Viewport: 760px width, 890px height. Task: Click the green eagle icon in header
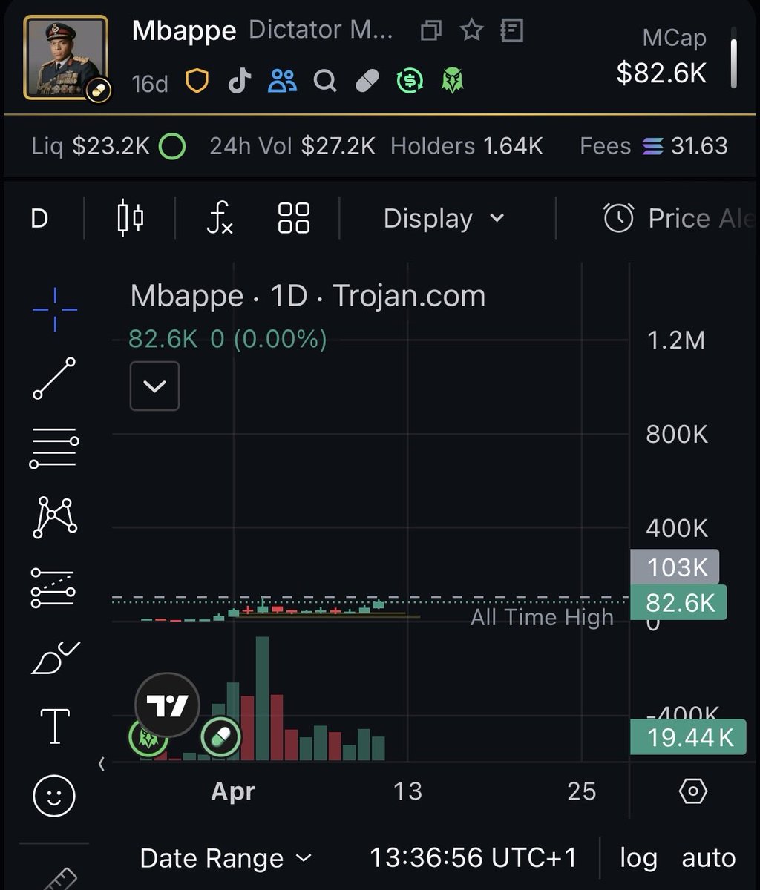(x=452, y=81)
